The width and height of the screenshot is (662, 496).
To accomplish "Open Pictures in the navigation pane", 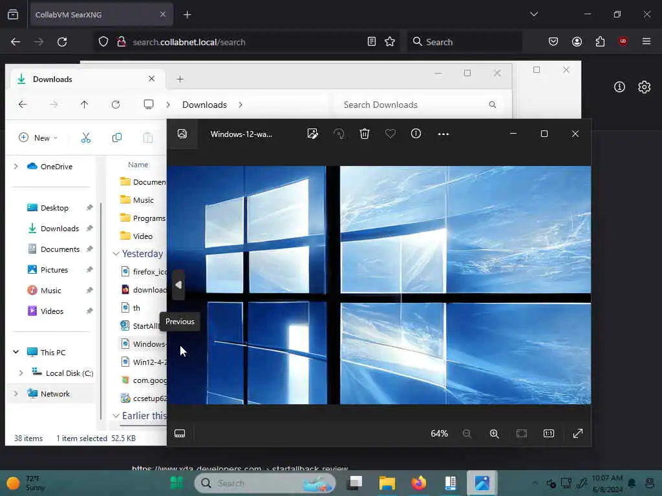I will tap(54, 269).
